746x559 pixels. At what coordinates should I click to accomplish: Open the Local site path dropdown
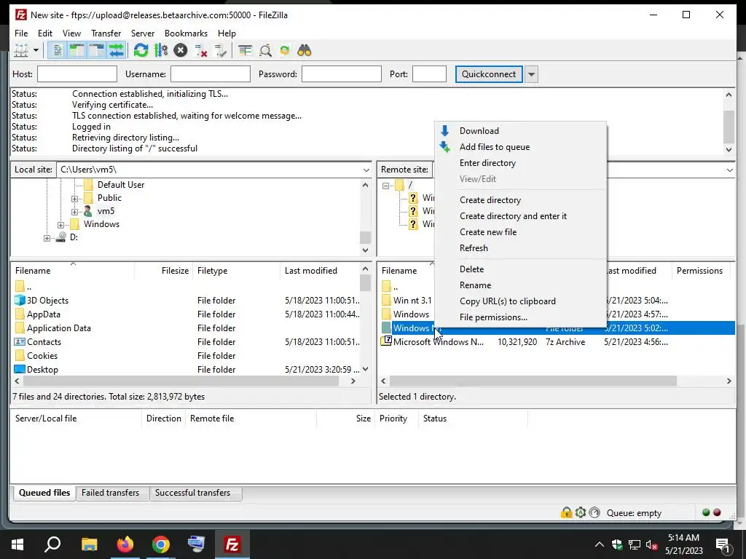click(x=366, y=170)
